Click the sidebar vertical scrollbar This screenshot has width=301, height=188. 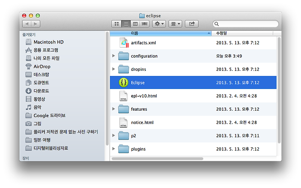tap(107, 89)
